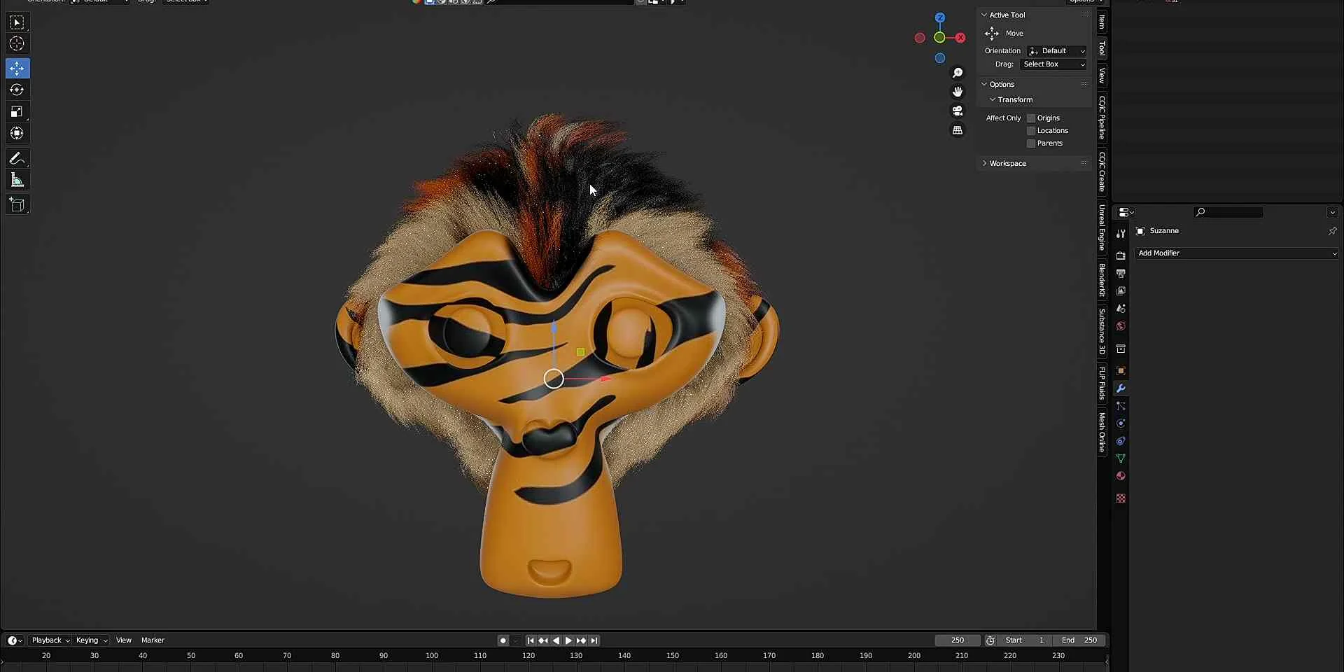Toggle camera view in viewport
This screenshot has height=672, width=1344.
pyautogui.click(x=957, y=111)
